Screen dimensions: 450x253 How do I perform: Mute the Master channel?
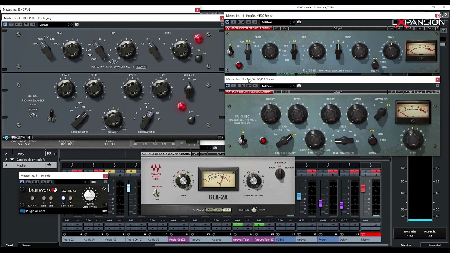[366, 171]
